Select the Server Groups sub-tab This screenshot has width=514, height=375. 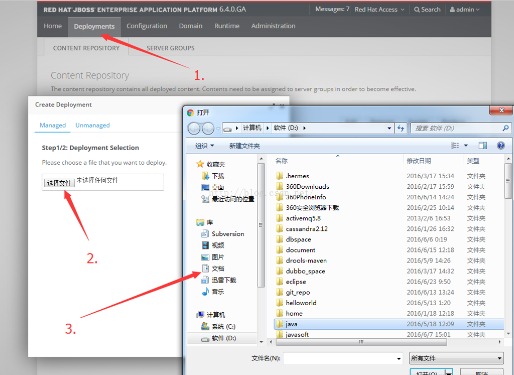(x=171, y=48)
